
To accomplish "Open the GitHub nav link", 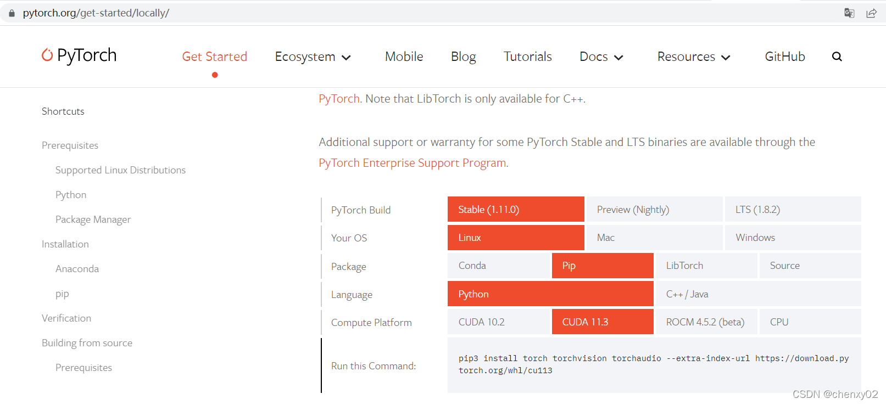I will 784,57.
